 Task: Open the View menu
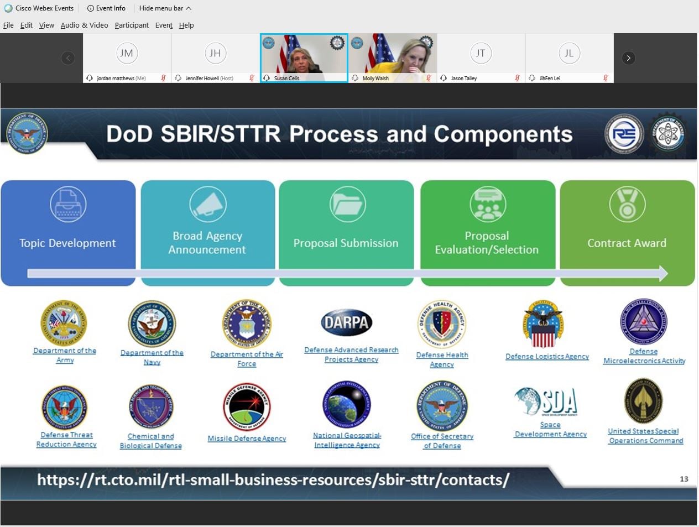(46, 25)
